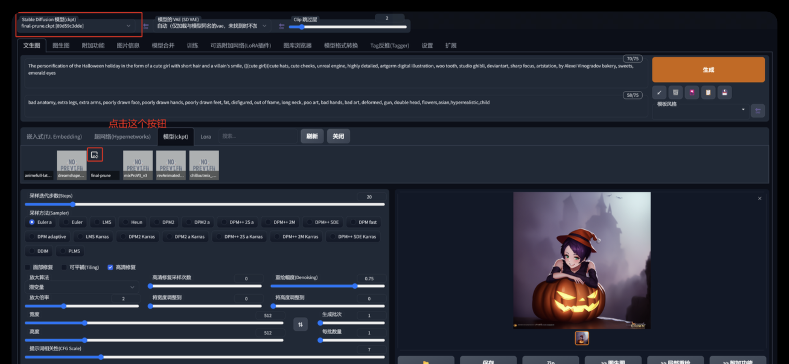Select the DPM++ 2M Karras sampler
Screen dimensions: 789x364
click(x=296, y=236)
